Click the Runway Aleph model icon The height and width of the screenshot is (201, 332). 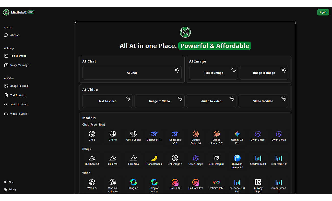click(x=258, y=182)
